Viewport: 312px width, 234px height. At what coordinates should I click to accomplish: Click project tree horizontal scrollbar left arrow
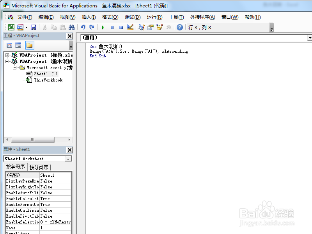(7, 140)
